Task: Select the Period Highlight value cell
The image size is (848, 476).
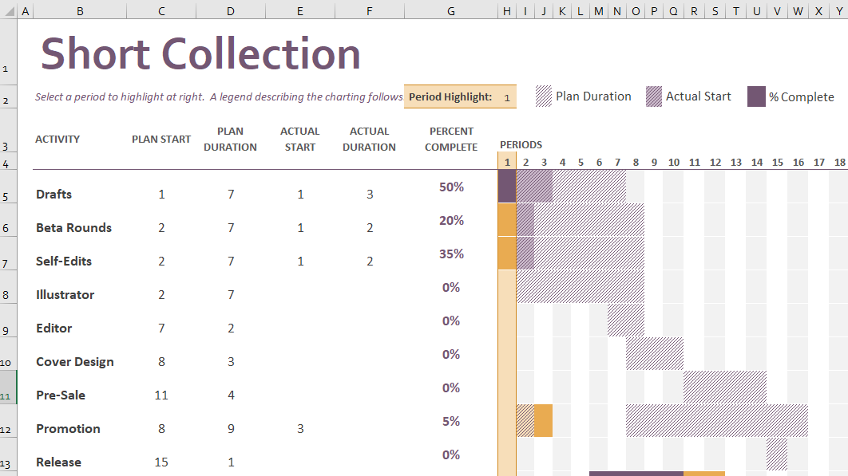Action: [507, 97]
